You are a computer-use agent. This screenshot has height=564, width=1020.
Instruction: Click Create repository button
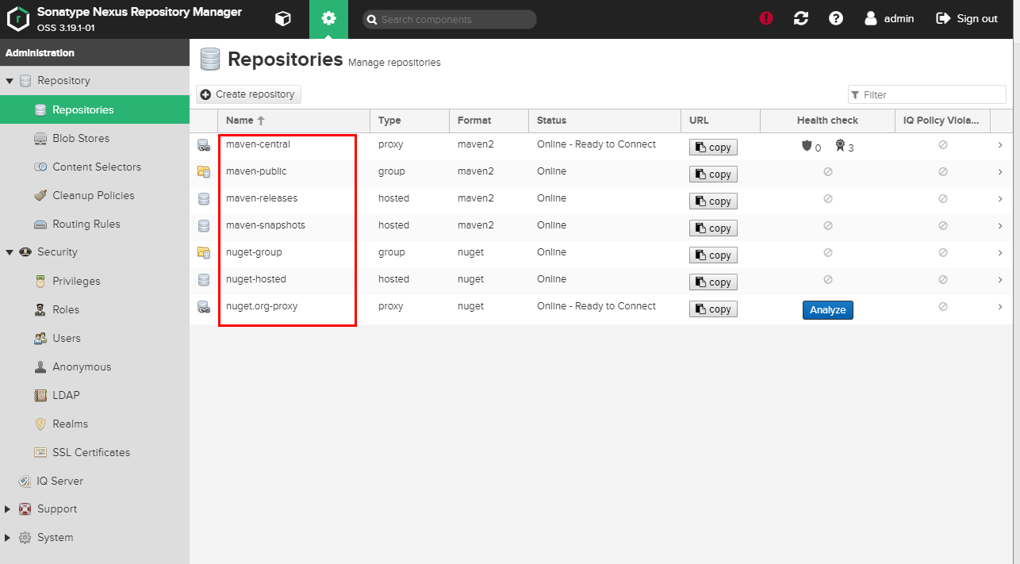point(248,94)
